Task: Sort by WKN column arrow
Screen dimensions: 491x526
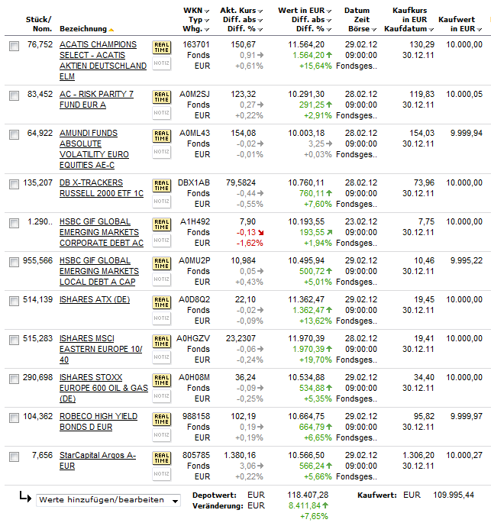Action: click(206, 11)
